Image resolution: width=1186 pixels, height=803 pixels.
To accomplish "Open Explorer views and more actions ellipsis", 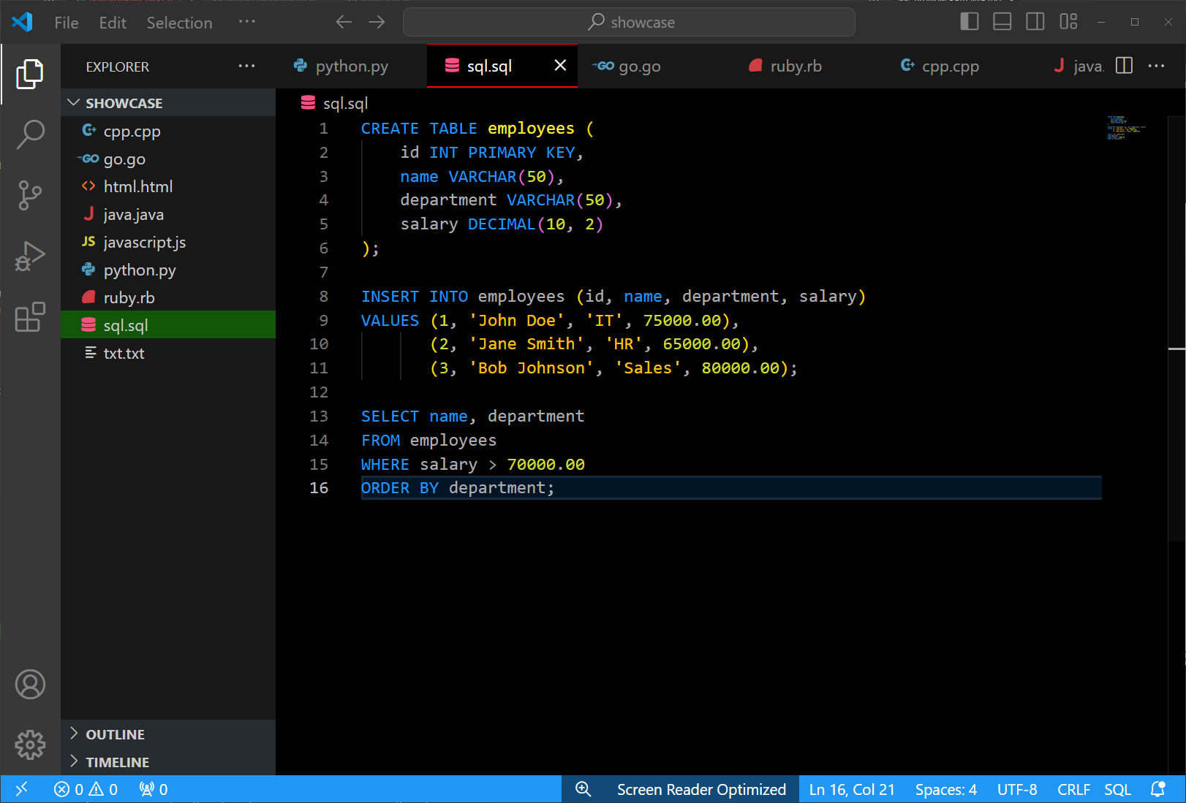I will (x=247, y=66).
